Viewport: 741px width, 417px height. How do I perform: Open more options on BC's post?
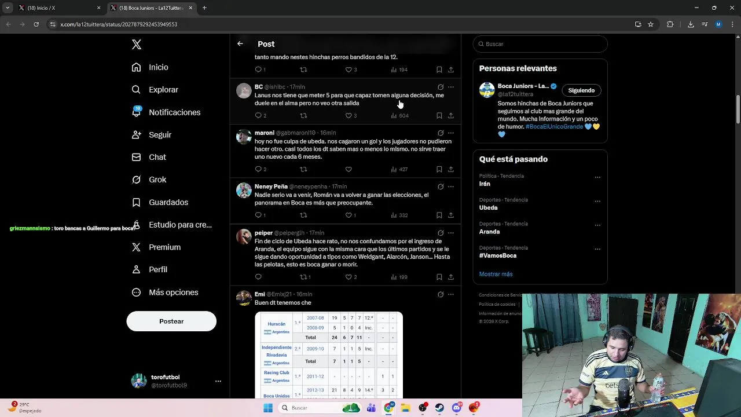[451, 87]
